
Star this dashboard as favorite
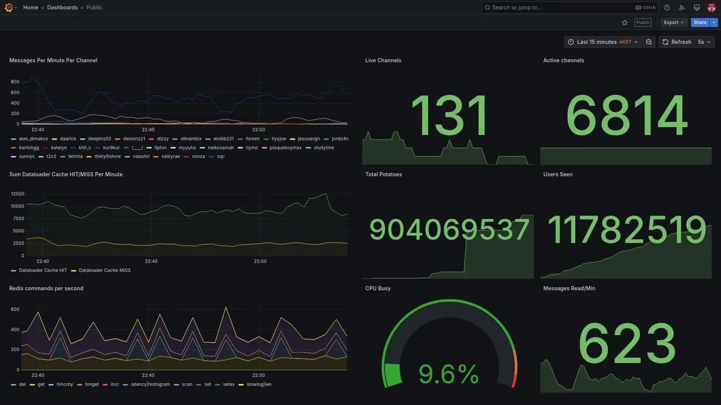tap(625, 22)
